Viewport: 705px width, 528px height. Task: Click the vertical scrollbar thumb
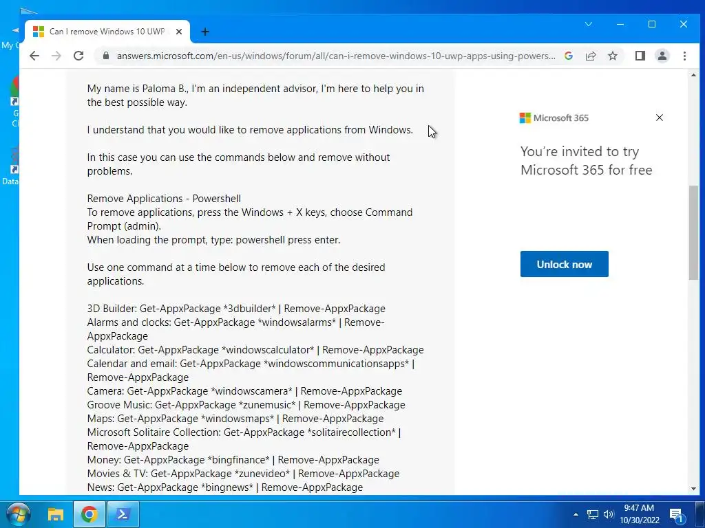pos(693,232)
